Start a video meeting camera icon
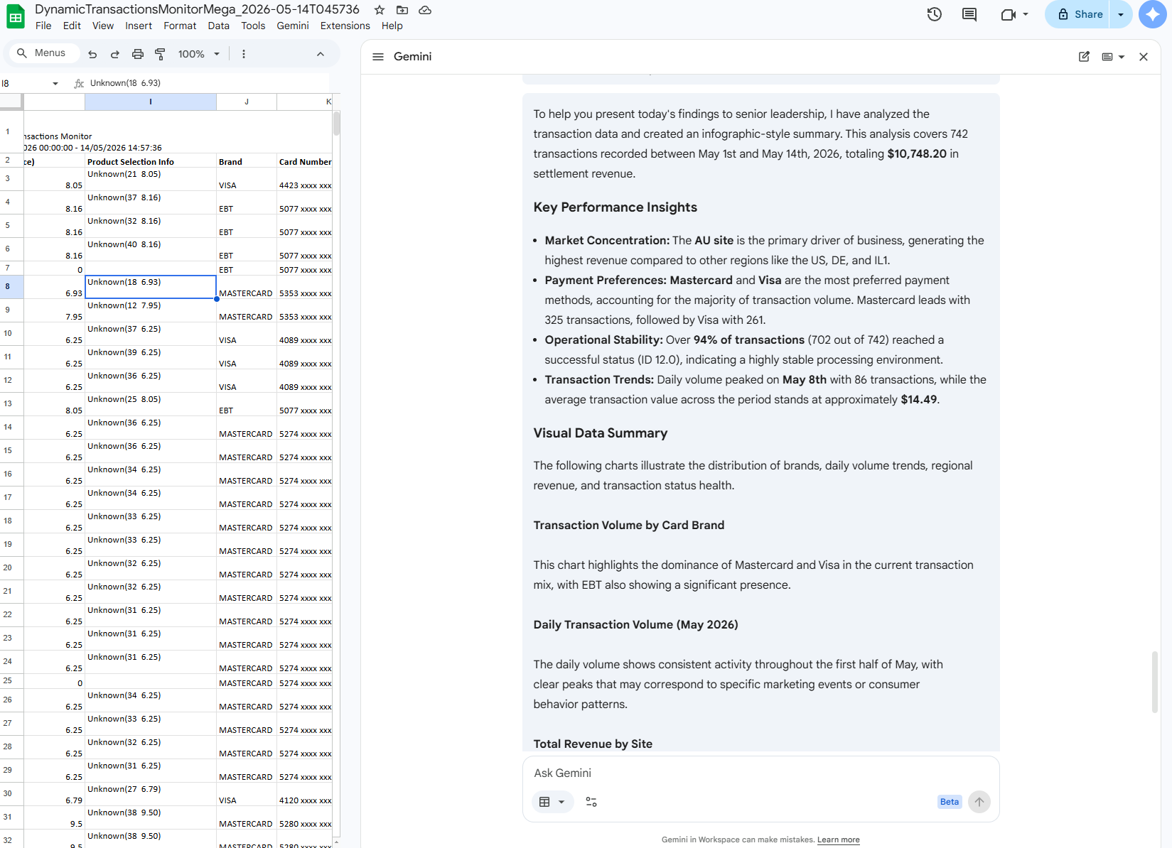This screenshot has width=1172, height=848. (x=1008, y=14)
